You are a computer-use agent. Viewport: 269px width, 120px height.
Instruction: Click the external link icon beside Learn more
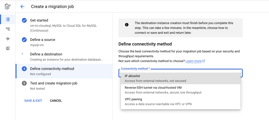[x=204, y=61]
